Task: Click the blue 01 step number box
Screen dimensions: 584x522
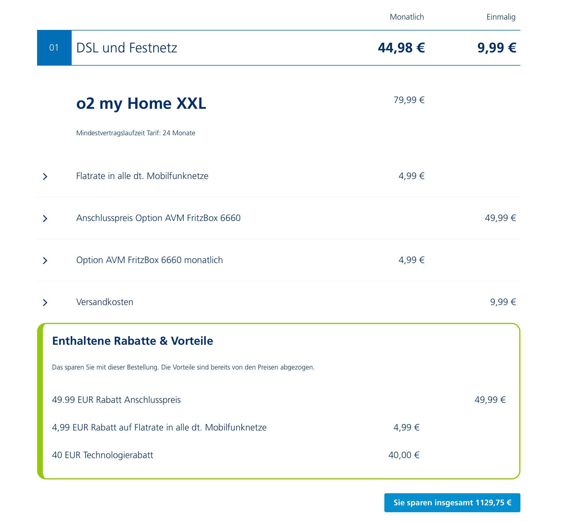Action: [x=54, y=48]
